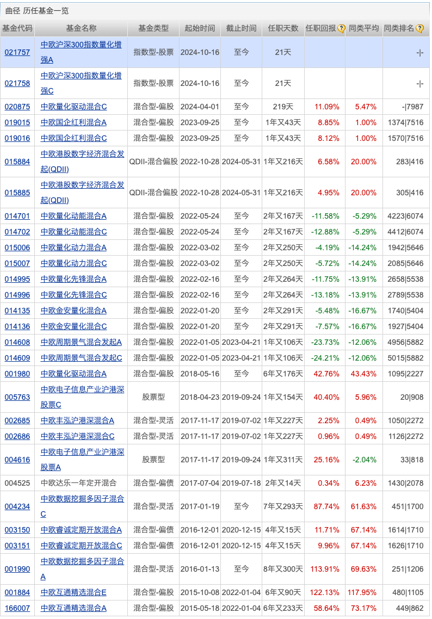The height and width of the screenshot is (619, 432).
Task: Select the 20|908 ranking cell
Action: [x=412, y=397]
